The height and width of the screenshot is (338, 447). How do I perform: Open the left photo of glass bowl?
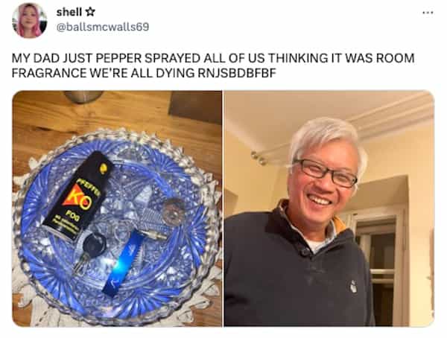tap(117, 208)
